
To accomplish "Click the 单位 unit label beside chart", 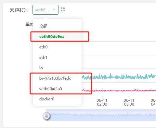I will point(29,24).
